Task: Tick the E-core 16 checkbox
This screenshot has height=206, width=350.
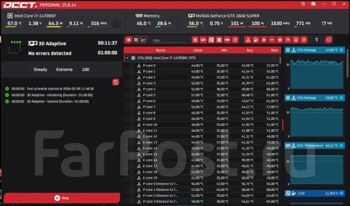Action: [x=132, y=160]
